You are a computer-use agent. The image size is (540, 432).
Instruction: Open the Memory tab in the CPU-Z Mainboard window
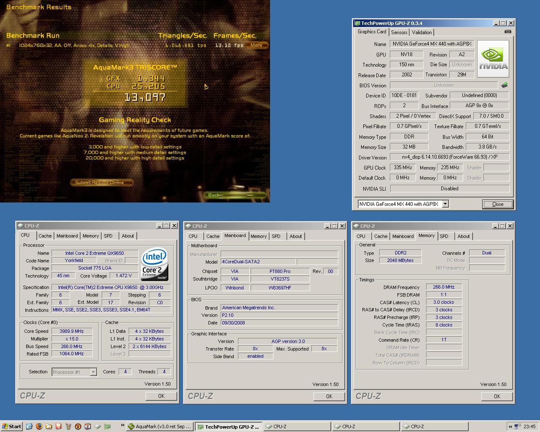tap(258, 236)
